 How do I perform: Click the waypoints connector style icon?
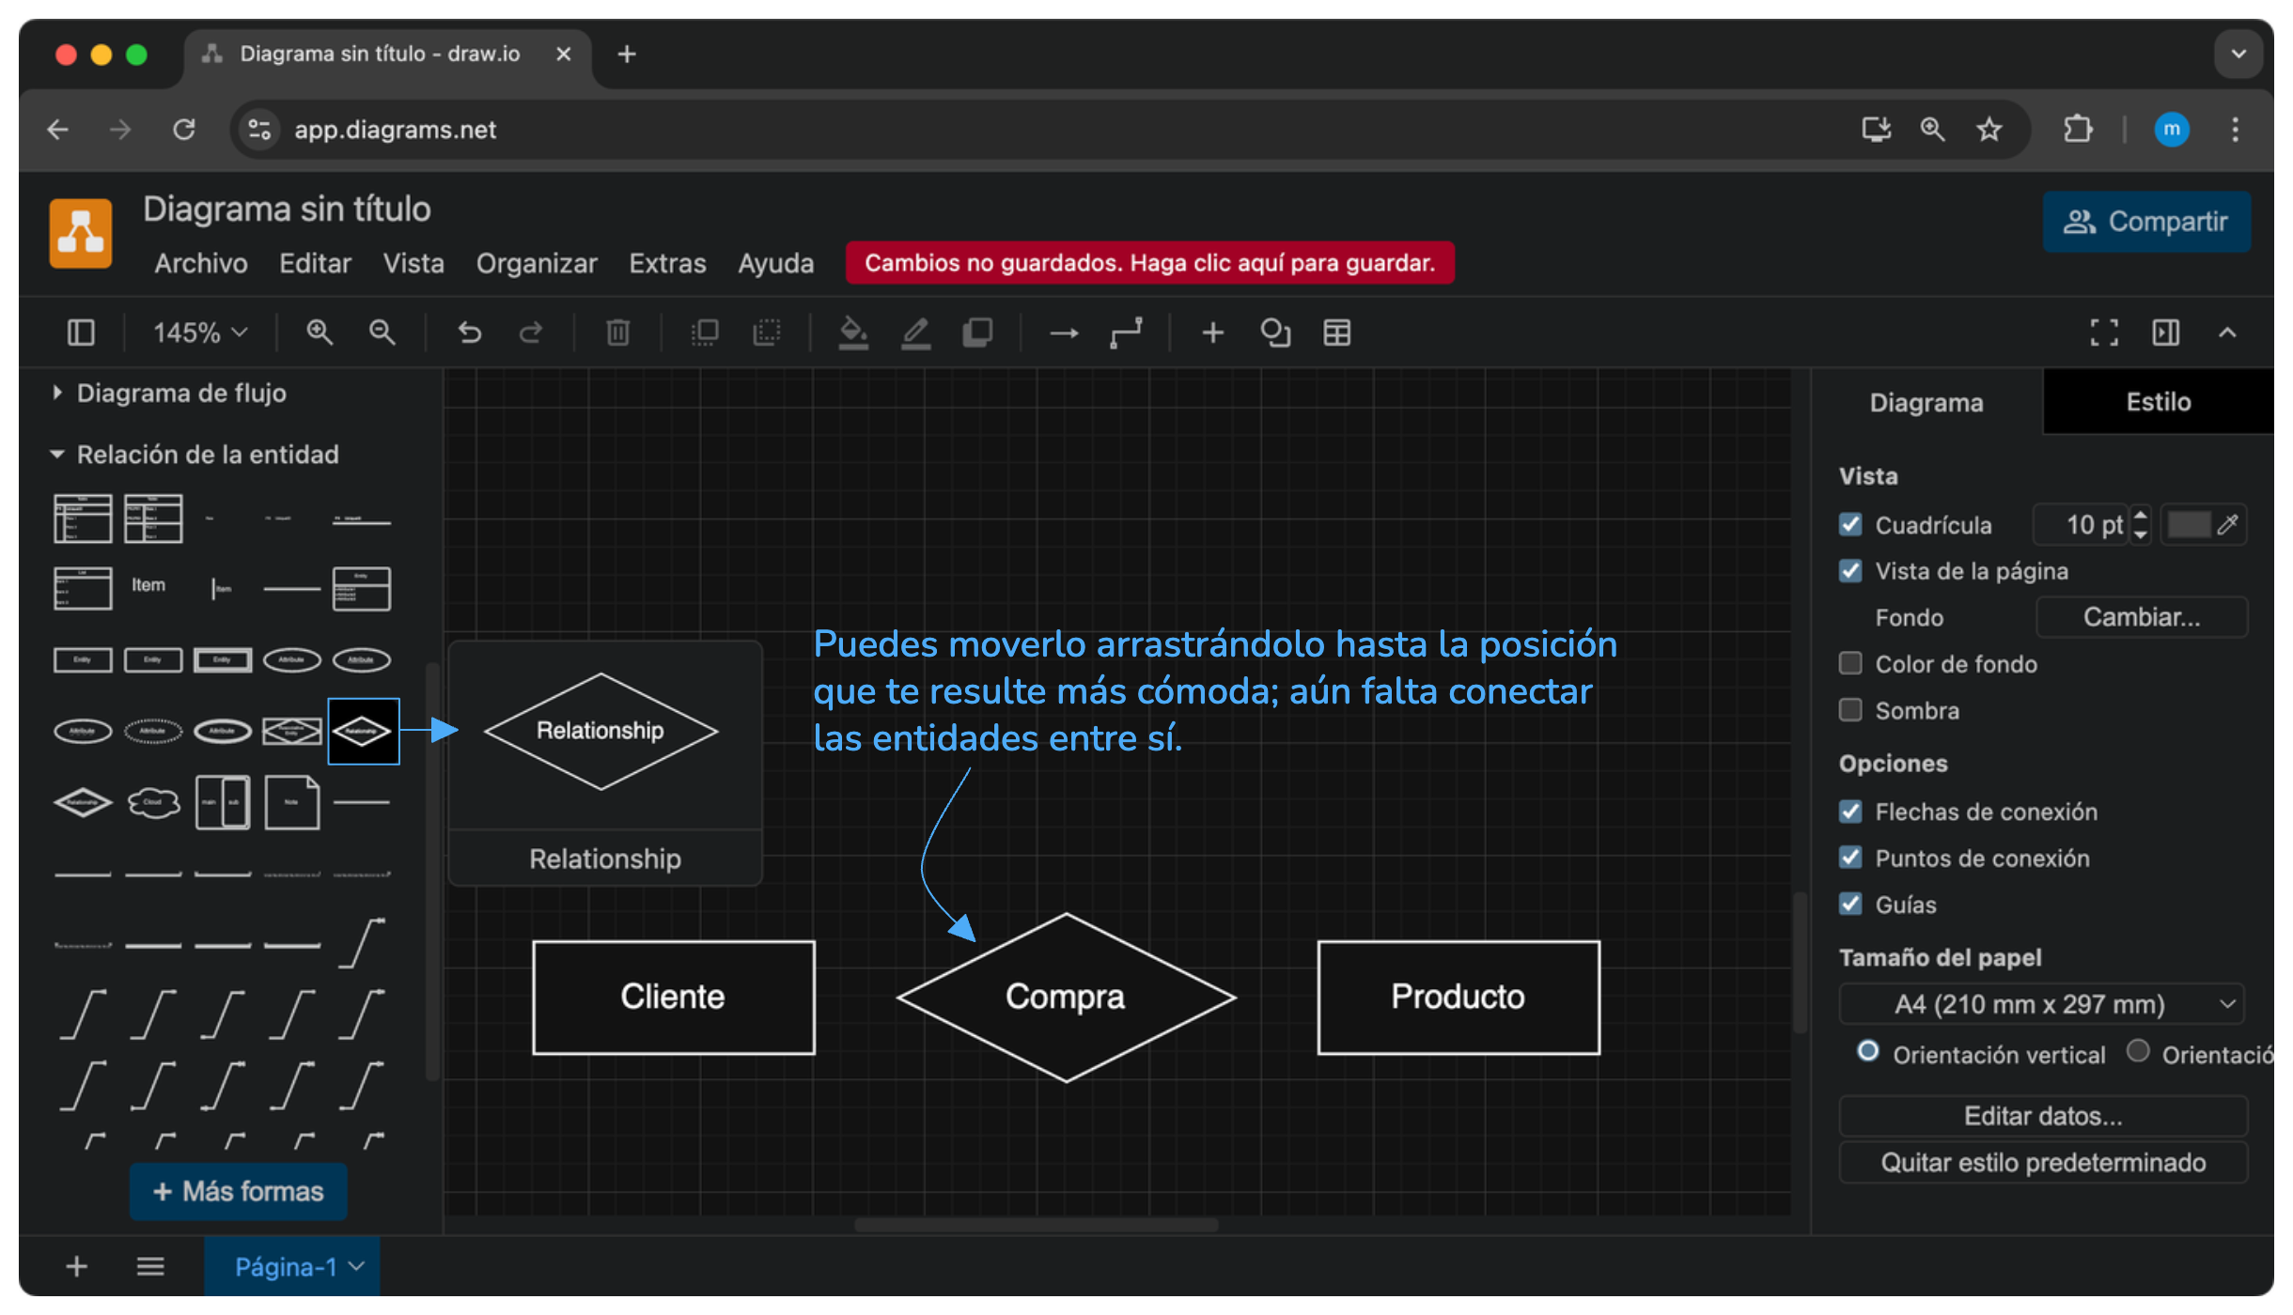click(x=1125, y=333)
